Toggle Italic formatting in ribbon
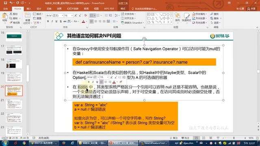260x146 pixels. point(52,21)
